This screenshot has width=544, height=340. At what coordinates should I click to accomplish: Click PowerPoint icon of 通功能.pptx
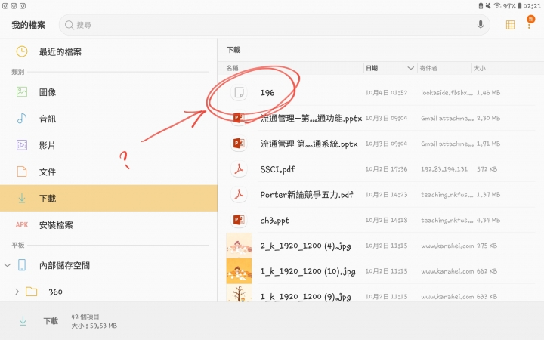click(x=239, y=118)
